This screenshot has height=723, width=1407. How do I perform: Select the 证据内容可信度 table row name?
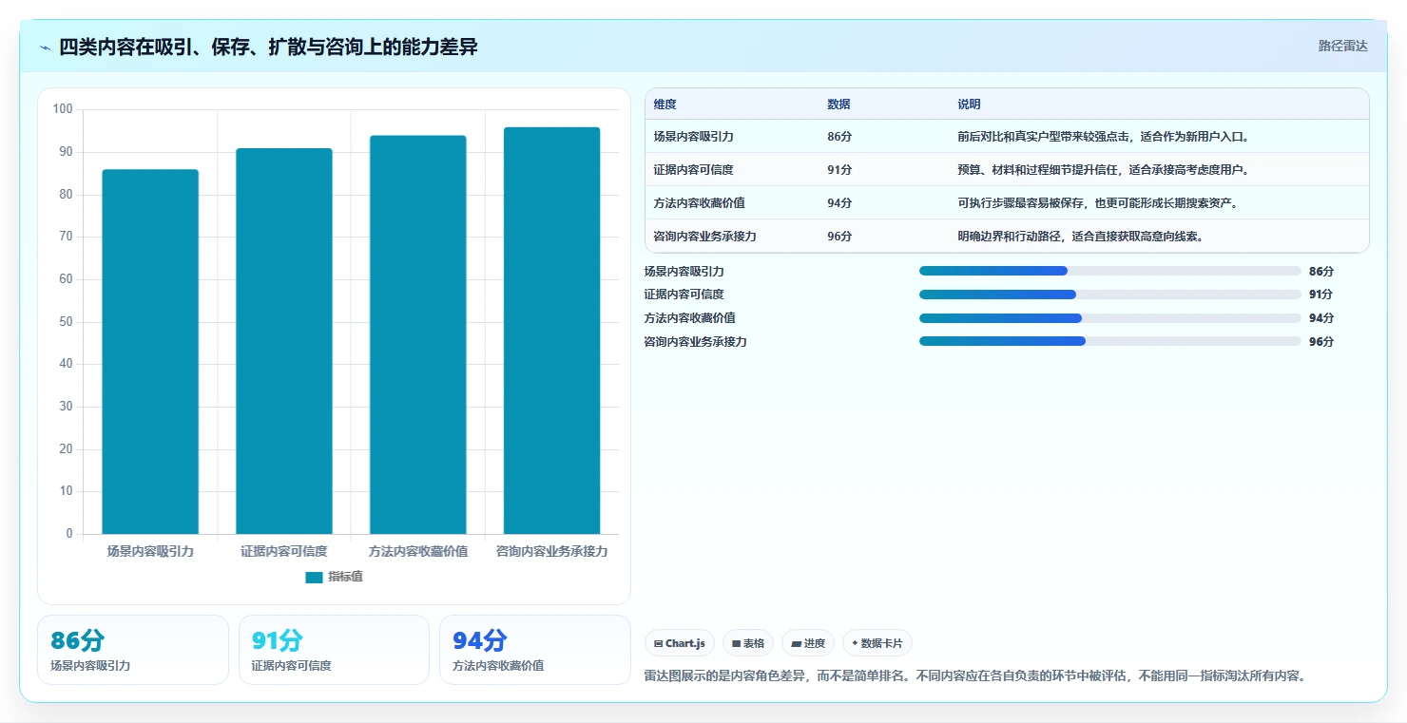pos(693,170)
